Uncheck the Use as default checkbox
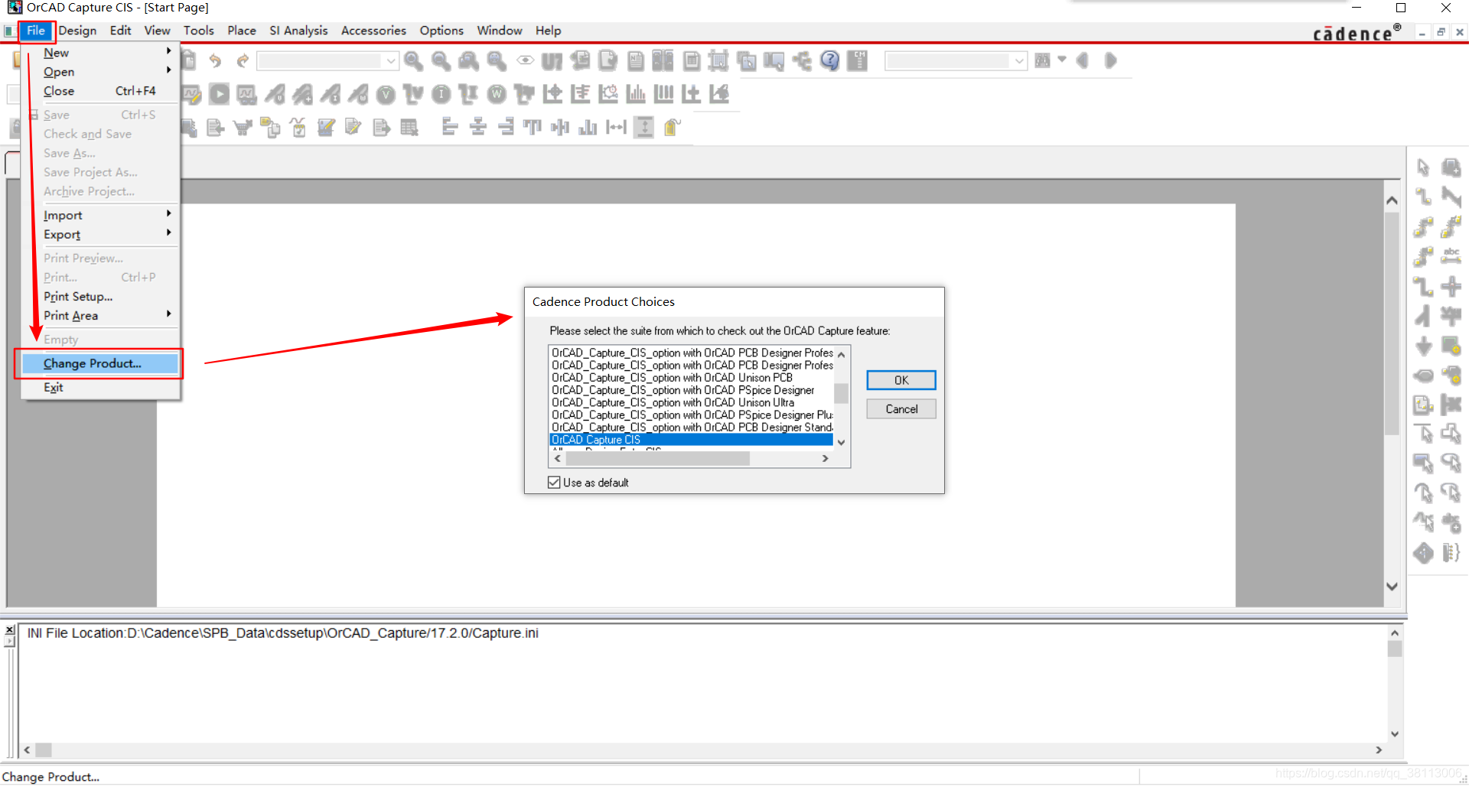Viewport: 1469px width, 787px height. [555, 483]
